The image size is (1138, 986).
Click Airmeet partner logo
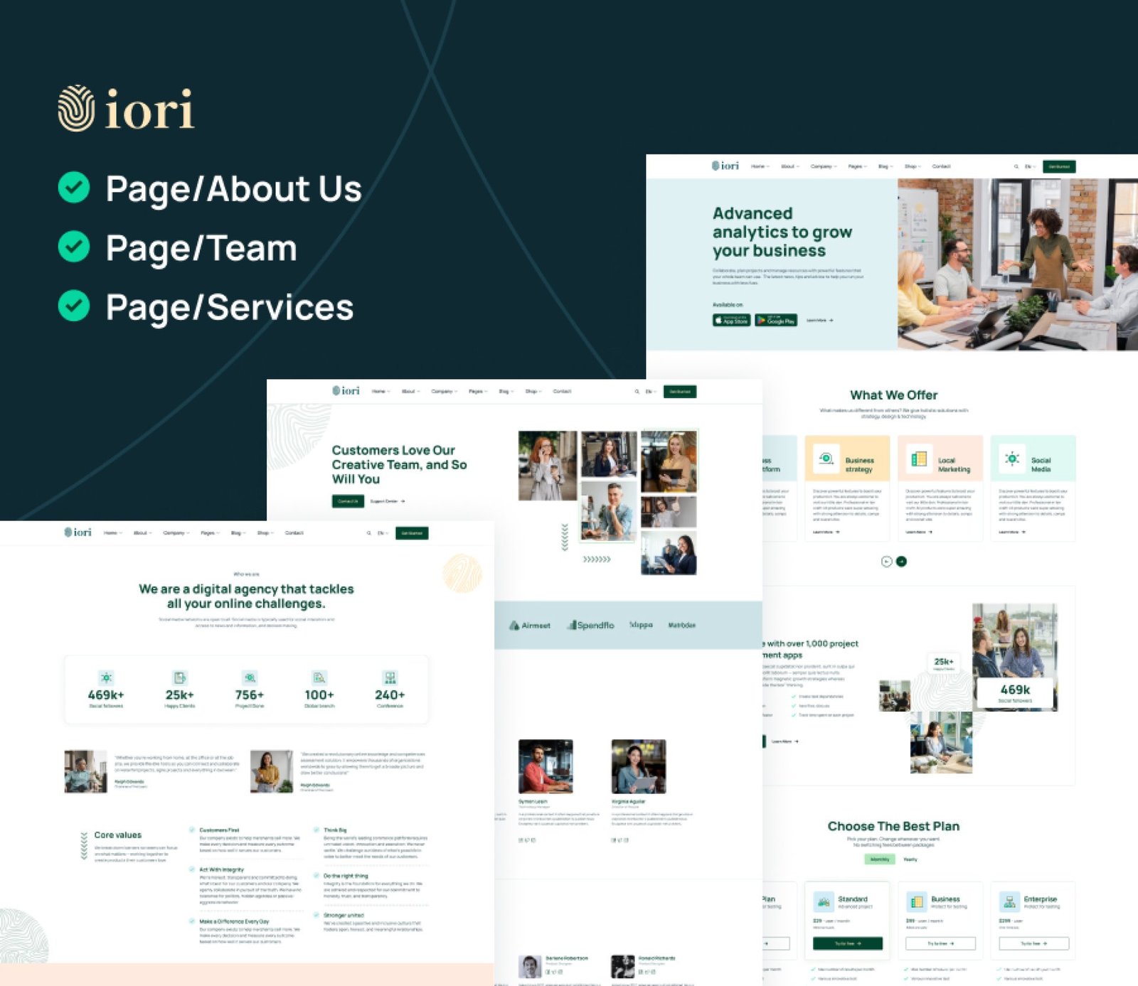click(x=530, y=626)
